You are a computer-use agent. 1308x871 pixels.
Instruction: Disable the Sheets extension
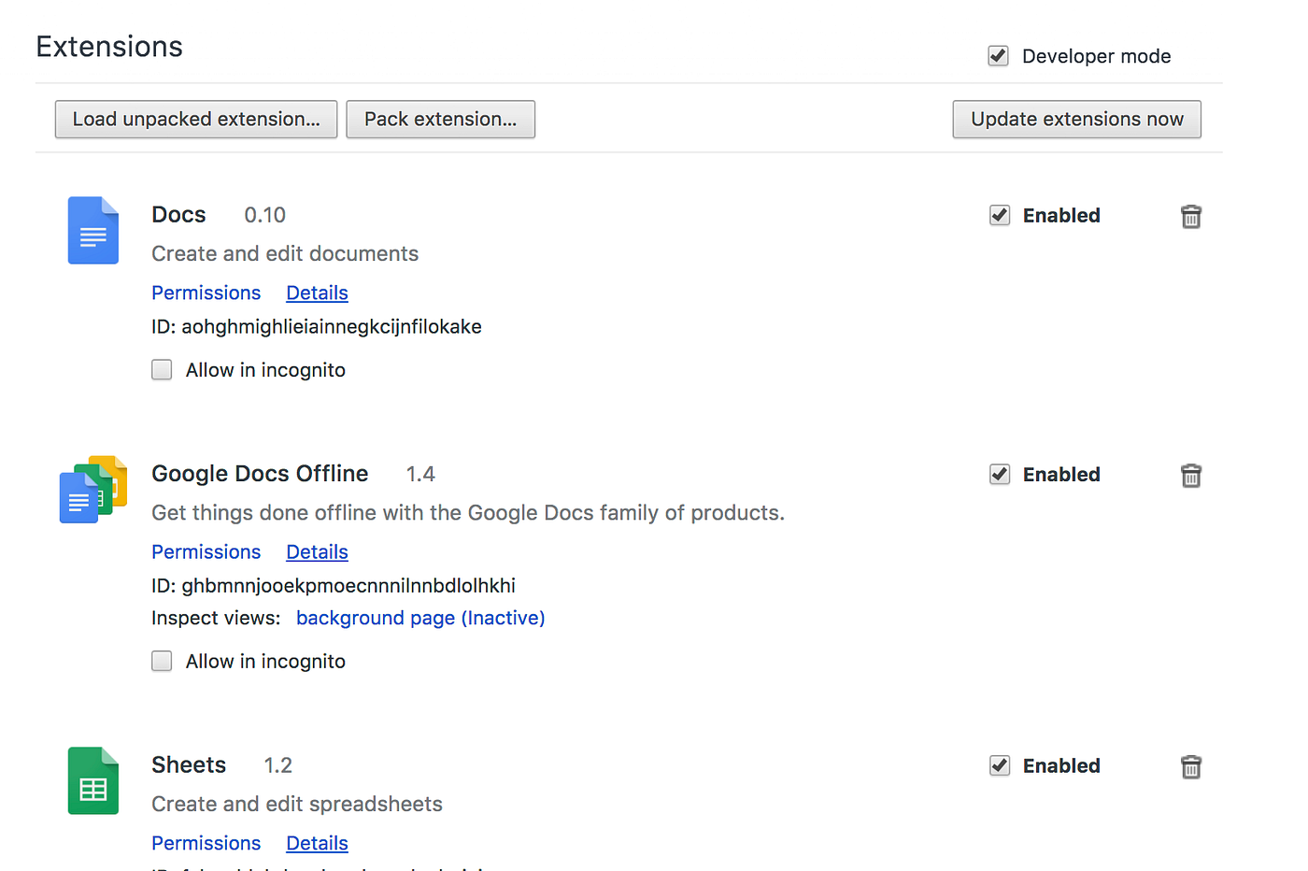click(1000, 765)
